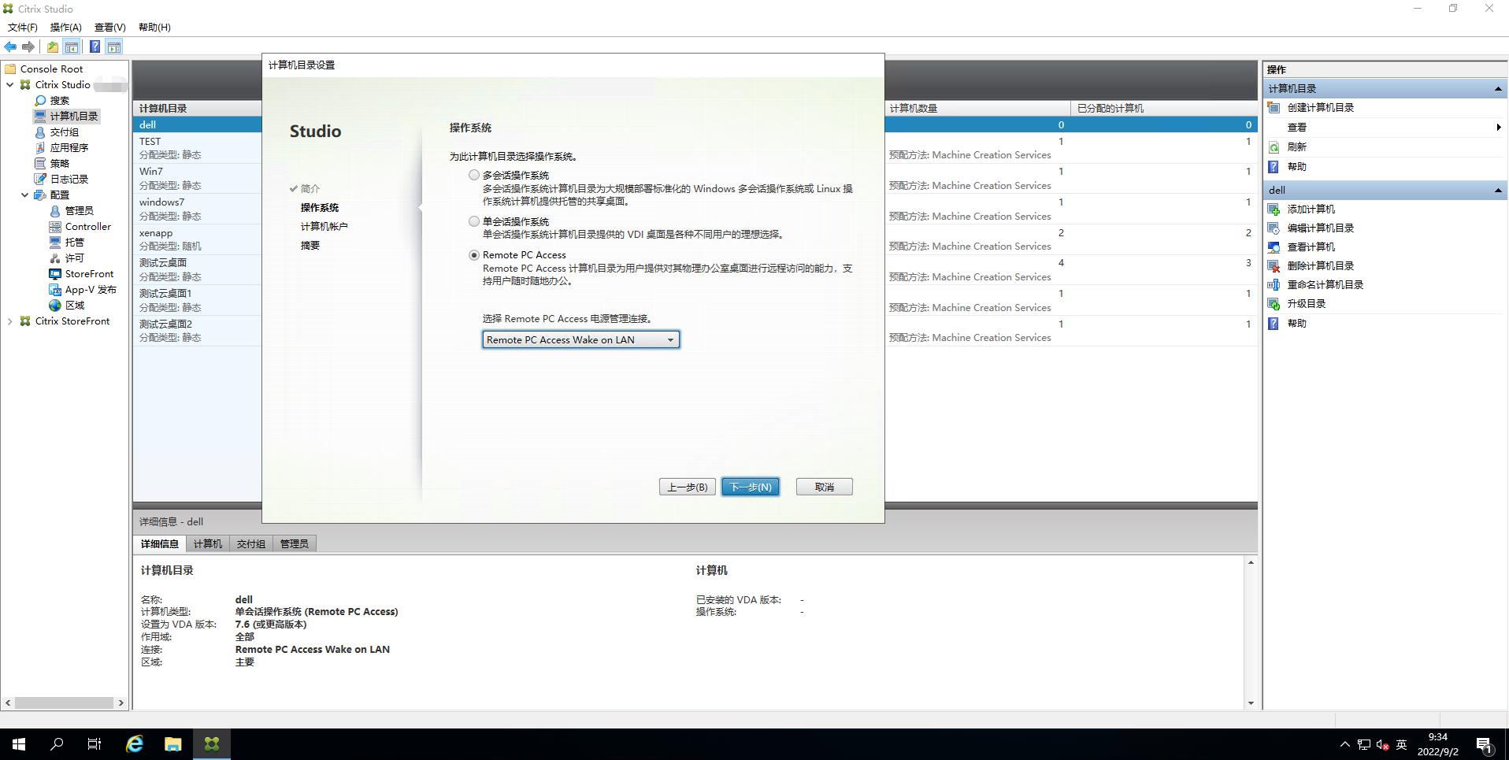
Task: Click the 上一步(B) button
Action: tap(687, 487)
